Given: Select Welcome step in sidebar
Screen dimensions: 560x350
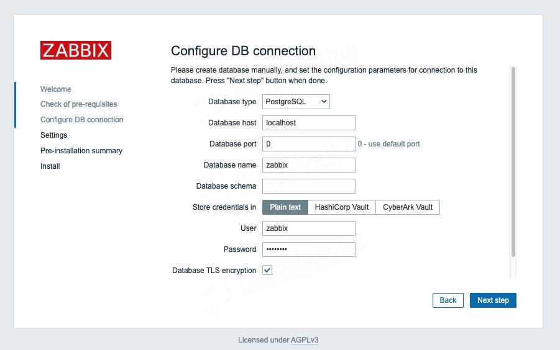Looking at the screenshot, I should click(56, 89).
